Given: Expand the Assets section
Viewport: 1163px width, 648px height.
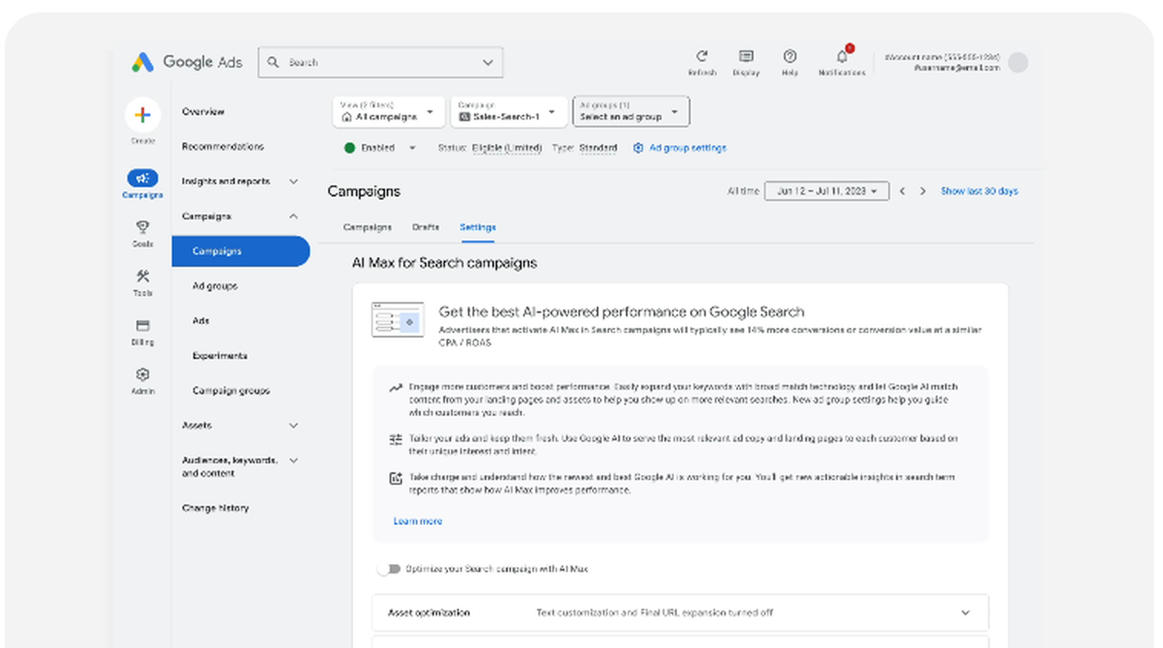Looking at the screenshot, I should point(294,426).
